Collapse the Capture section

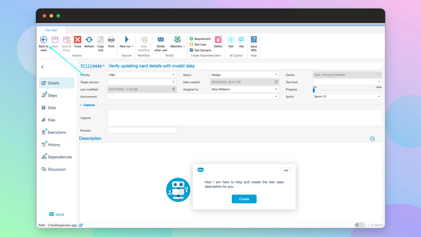point(81,105)
